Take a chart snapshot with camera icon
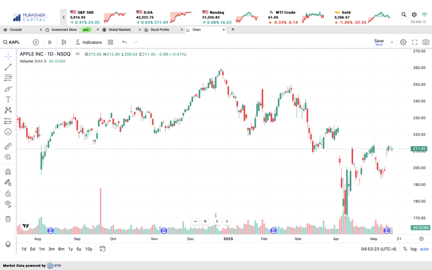This screenshot has width=432, height=270. [425, 42]
